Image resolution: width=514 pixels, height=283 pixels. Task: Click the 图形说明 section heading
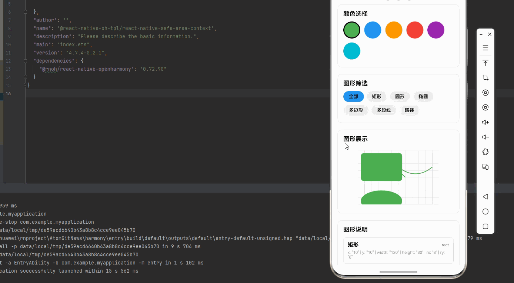coord(356,230)
